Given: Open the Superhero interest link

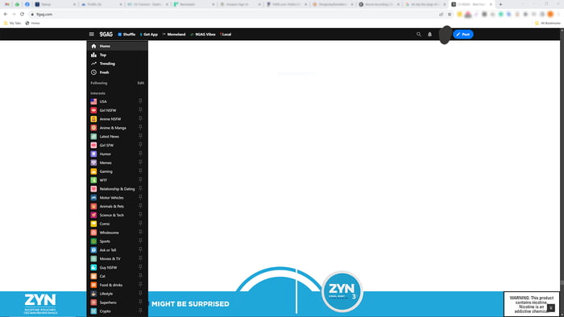Looking at the screenshot, I should point(108,303).
